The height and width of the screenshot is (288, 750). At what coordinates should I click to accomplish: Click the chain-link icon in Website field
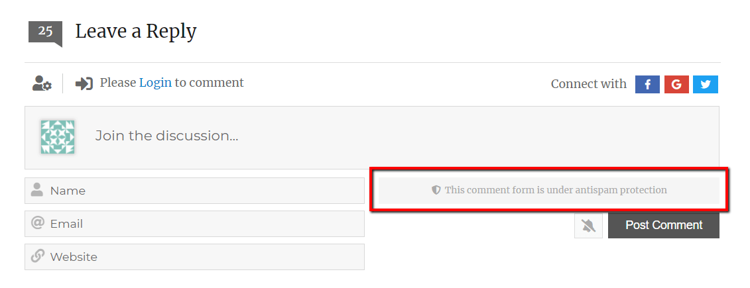pos(38,256)
